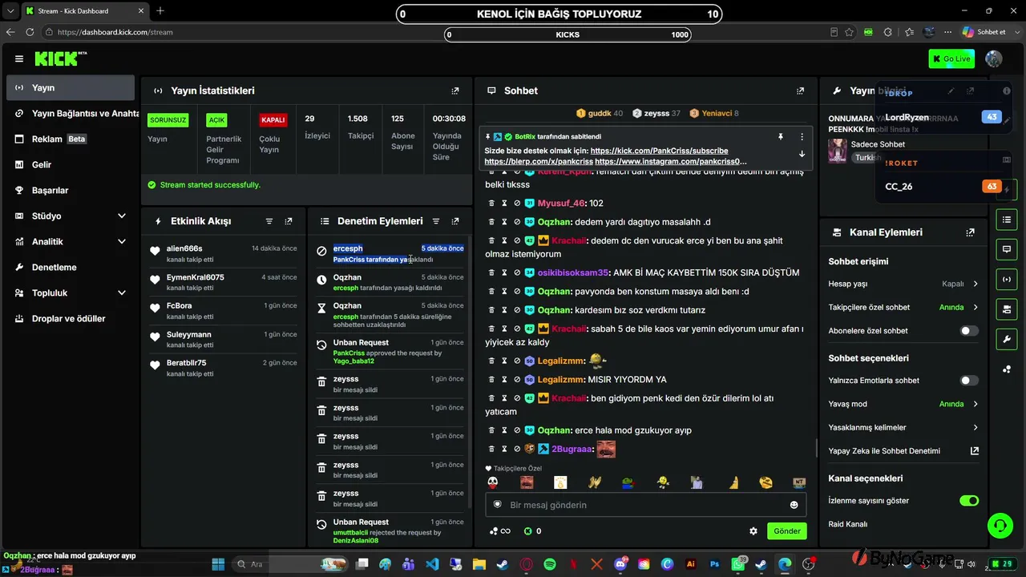The image size is (1026, 577).
Task: Open the emoji picker in chat
Action: click(794, 505)
